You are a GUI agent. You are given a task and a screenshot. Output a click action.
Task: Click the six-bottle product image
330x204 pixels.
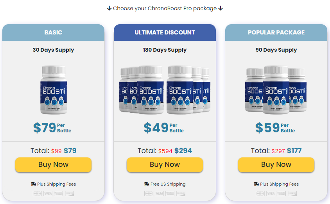(x=165, y=90)
